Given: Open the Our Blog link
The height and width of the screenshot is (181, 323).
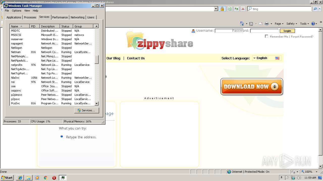Looking at the screenshot, I should point(113,58).
